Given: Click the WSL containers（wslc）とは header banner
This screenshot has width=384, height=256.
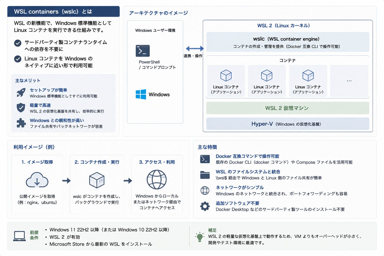Looking at the screenshot, I should pos(63,11).
